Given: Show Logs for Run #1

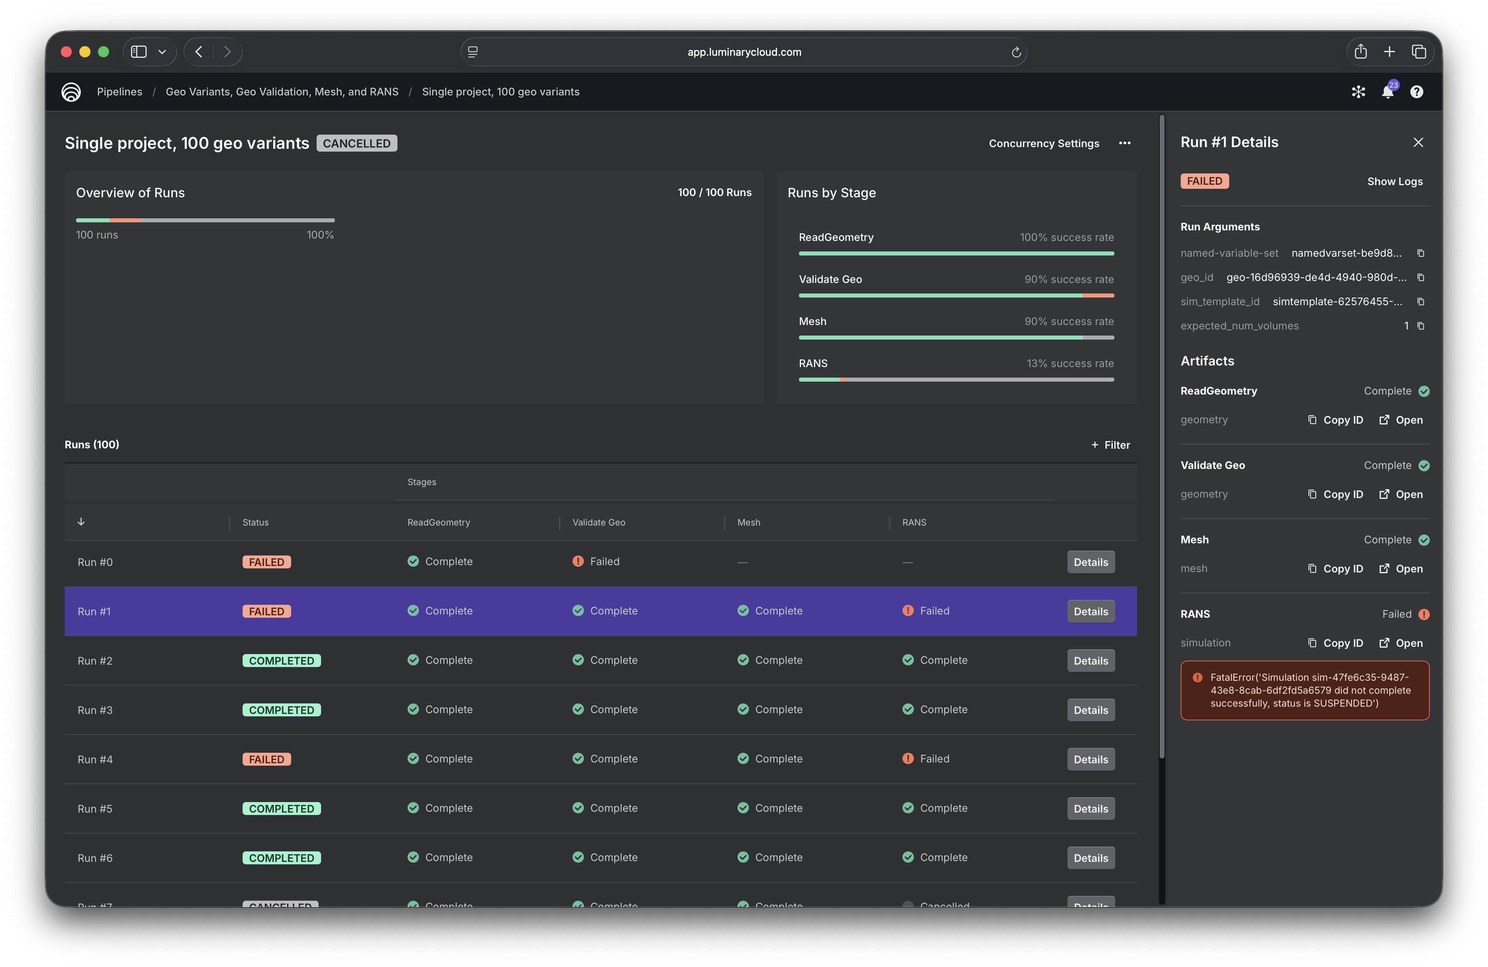Looking at the screenshot, I should pyautogui.click(x=1395, y=181).
